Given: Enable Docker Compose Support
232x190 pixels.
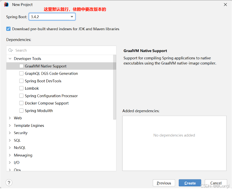Looking at the screenshot, I should click(x=21, y=103).
